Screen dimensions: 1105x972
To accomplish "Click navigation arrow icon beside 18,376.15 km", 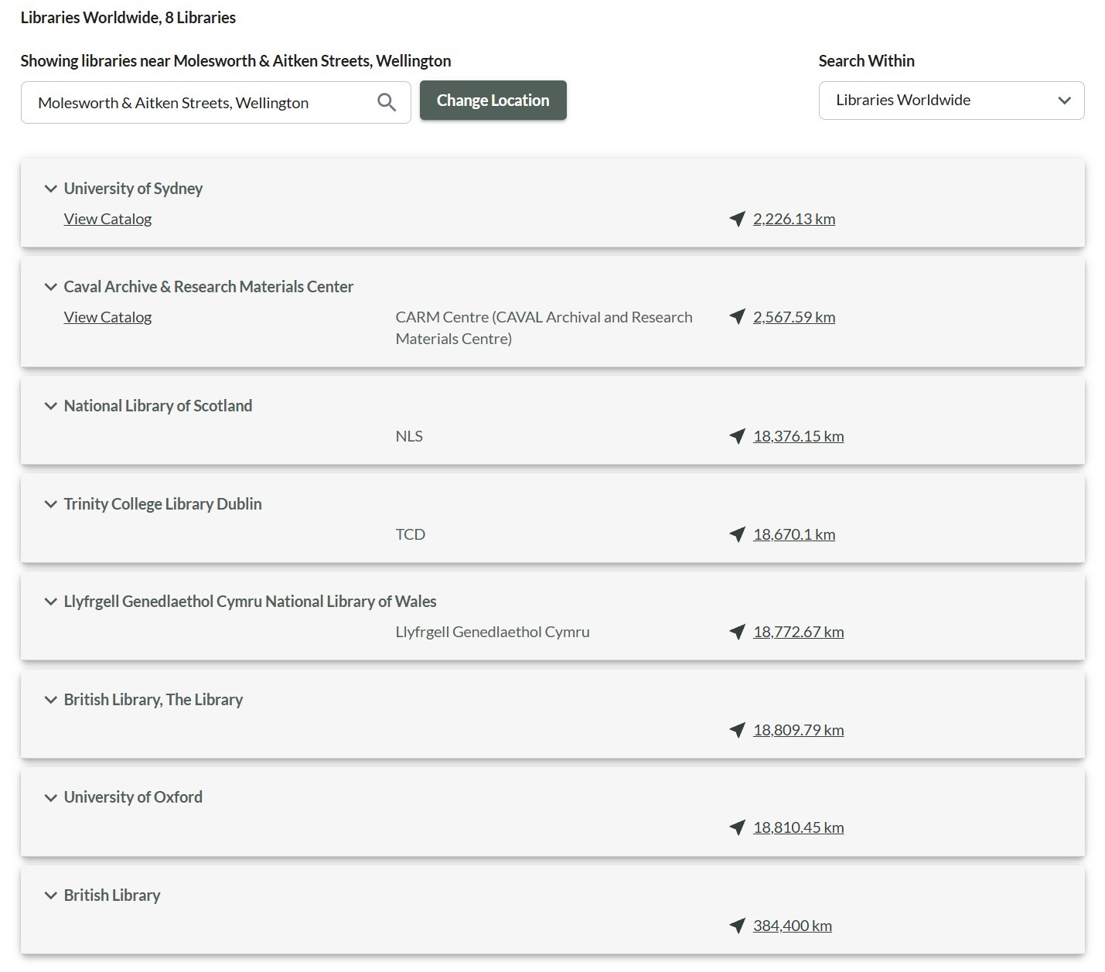I will point(737,436).
